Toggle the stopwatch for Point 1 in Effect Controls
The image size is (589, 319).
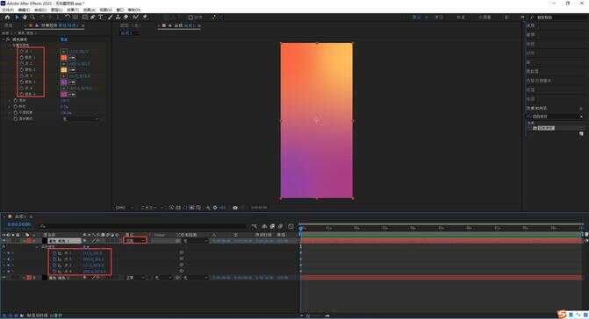[x=22, y=52]
